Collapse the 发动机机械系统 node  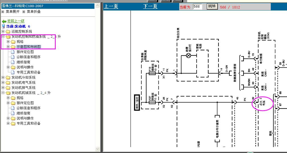(3, 93)
